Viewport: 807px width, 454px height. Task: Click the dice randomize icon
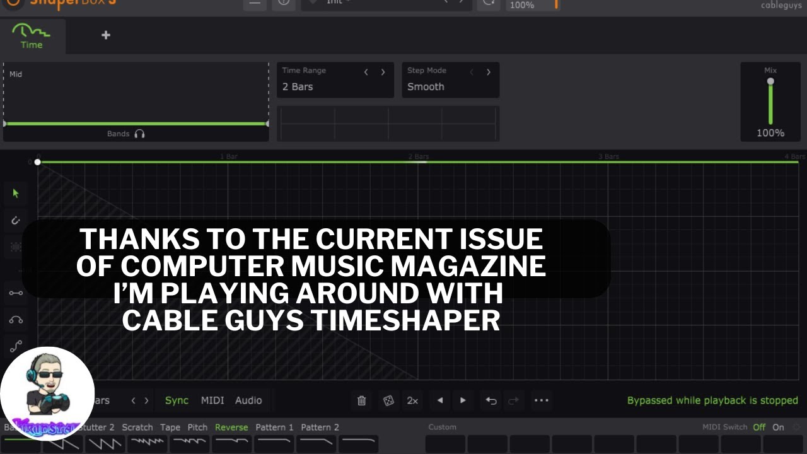point(388,400)
